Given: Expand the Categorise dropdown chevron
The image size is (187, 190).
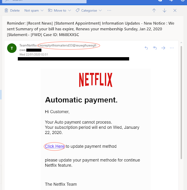Looking at the screenshot, I should click(100, 10).
